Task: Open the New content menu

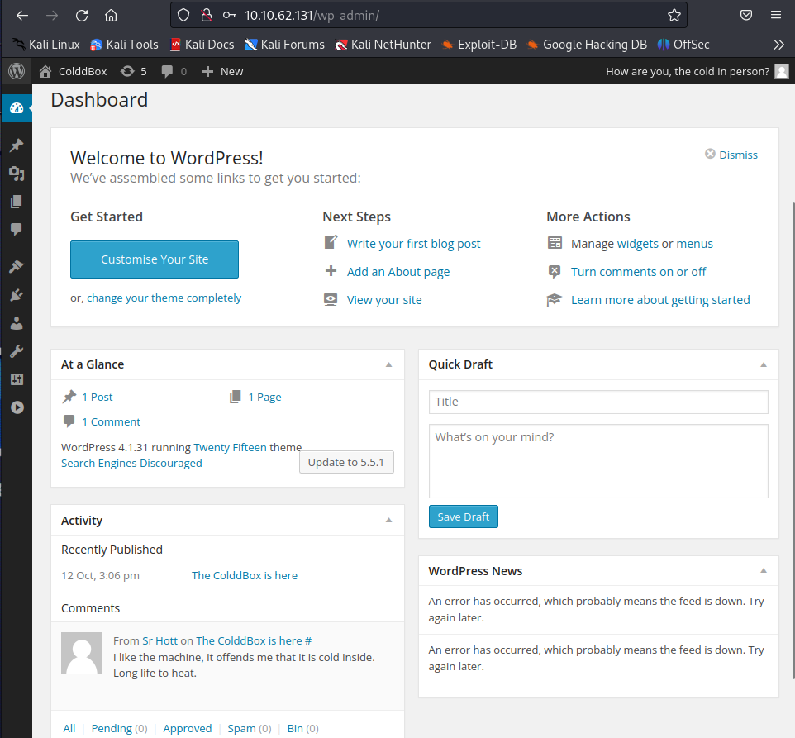Action: tap(222, 71)
